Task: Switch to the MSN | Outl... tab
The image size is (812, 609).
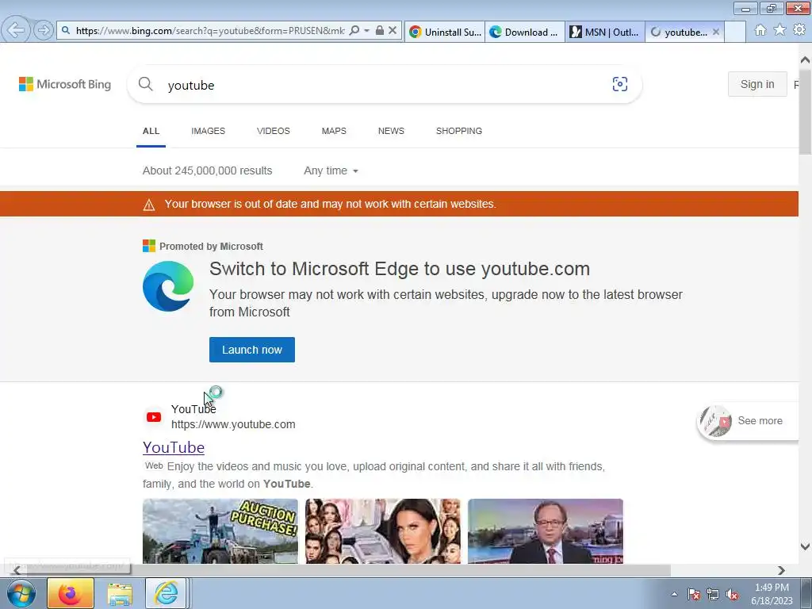Action: (x=605, y=32)
